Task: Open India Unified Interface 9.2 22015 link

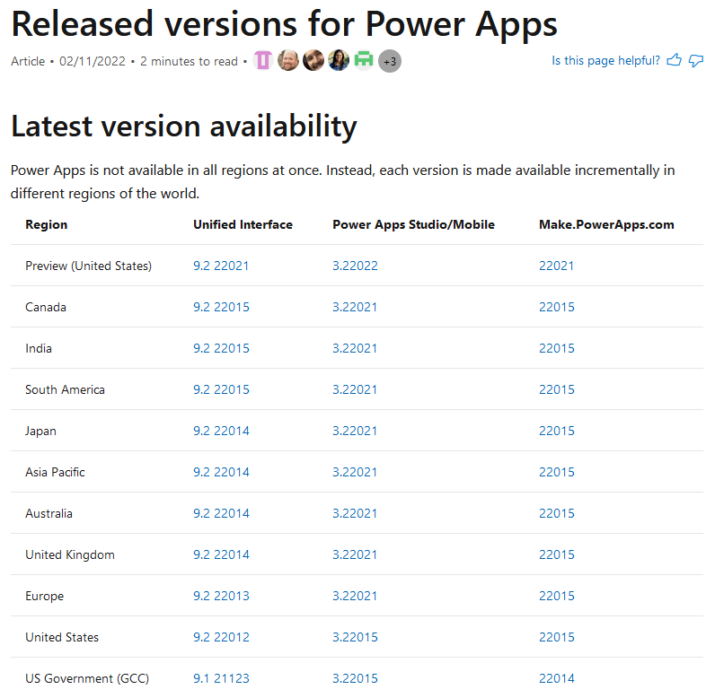Action: (x=221, y=348)
